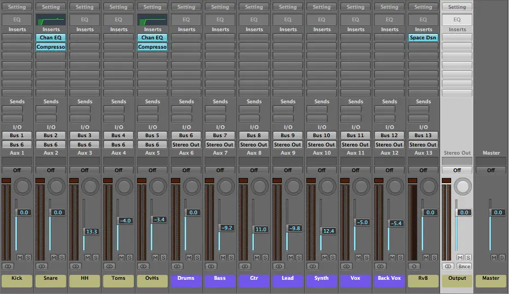
Task: Mute the Bass channel strip
Action: (x=223, y=257)
